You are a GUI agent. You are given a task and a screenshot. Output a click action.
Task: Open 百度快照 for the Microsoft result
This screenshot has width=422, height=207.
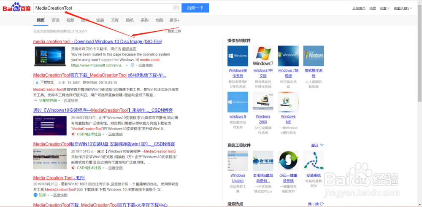tap(146, 66)
